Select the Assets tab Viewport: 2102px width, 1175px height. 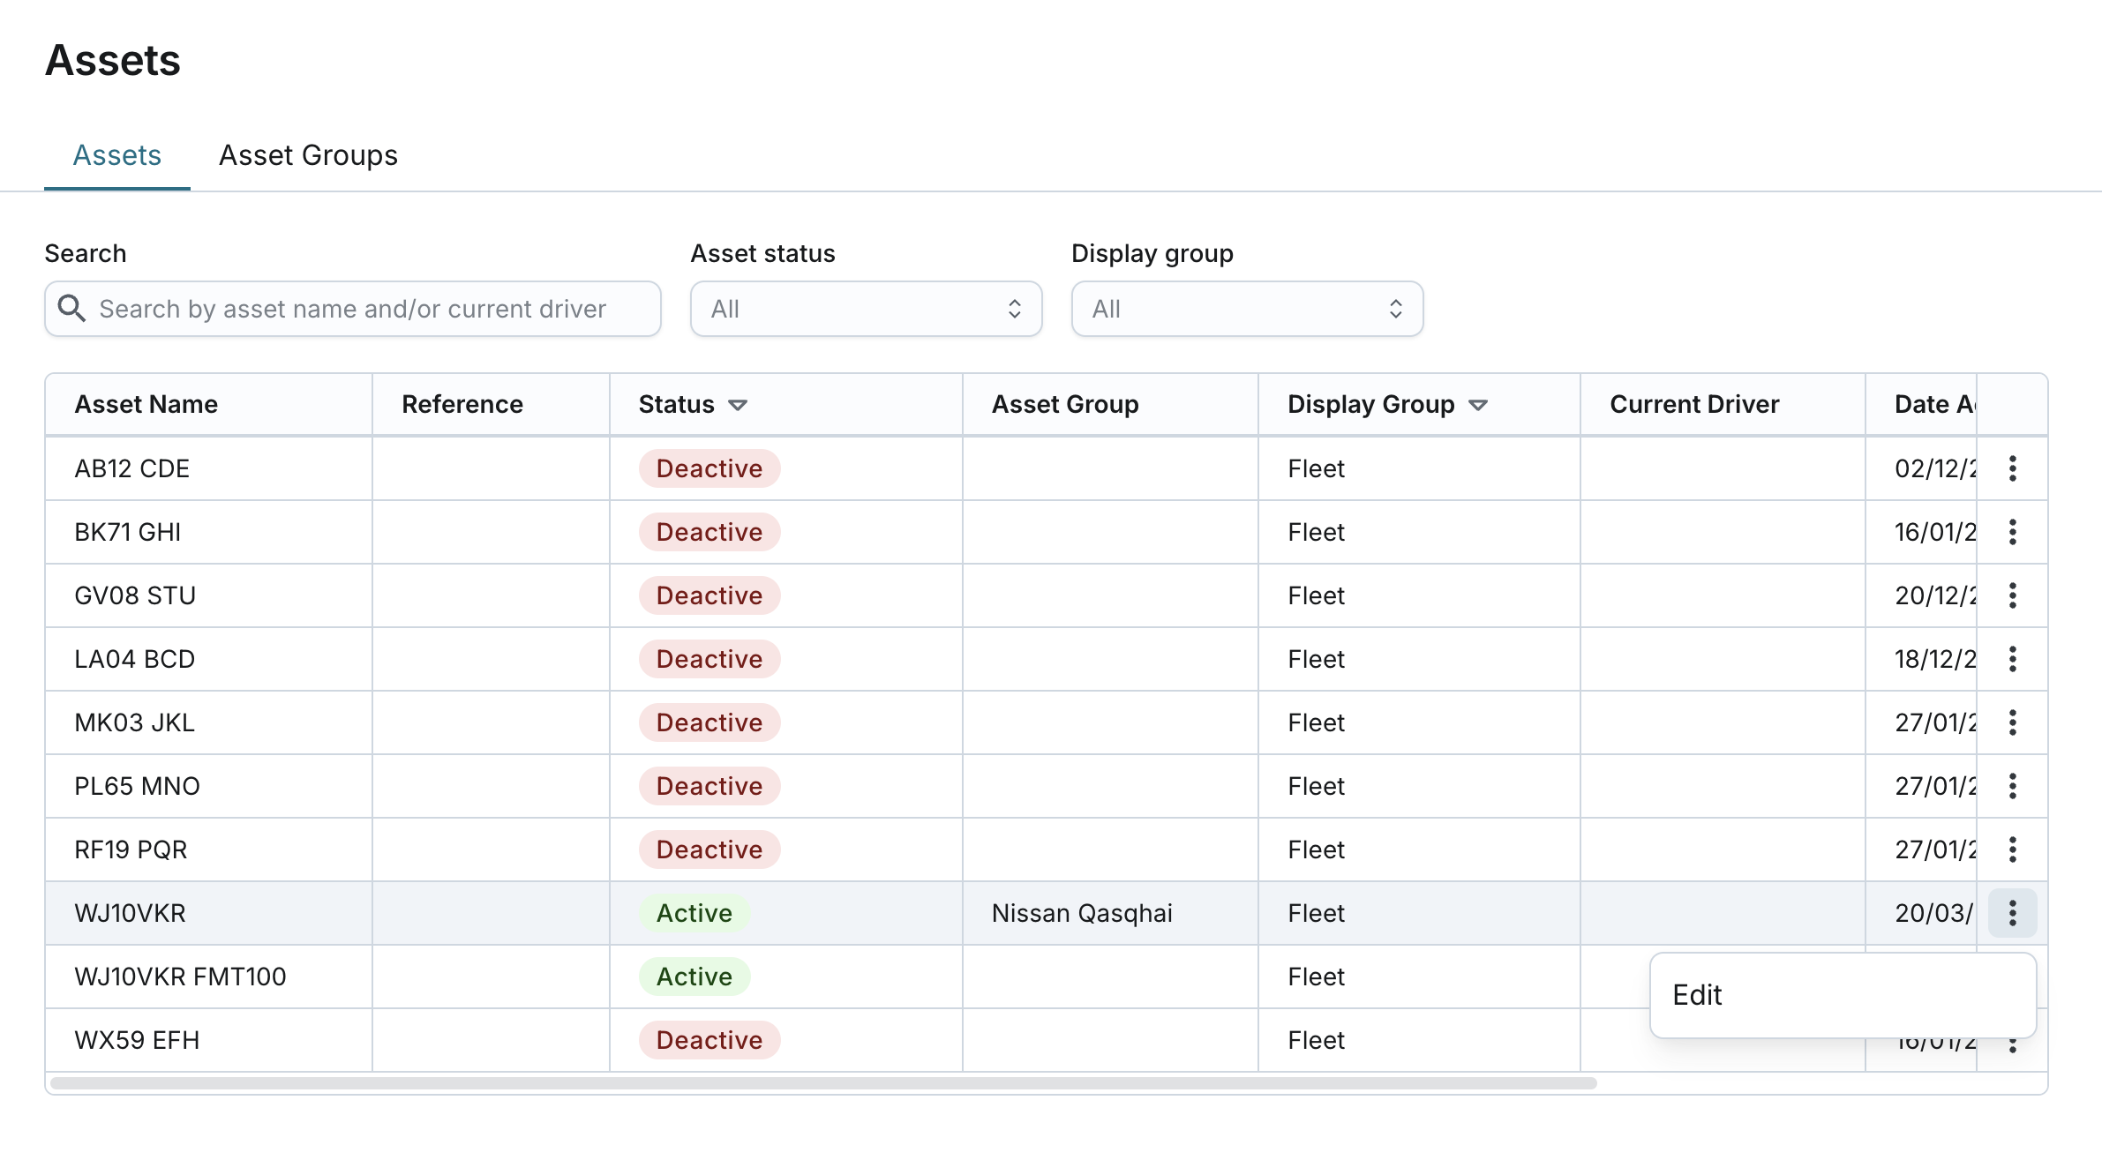[x=117, y=155]
